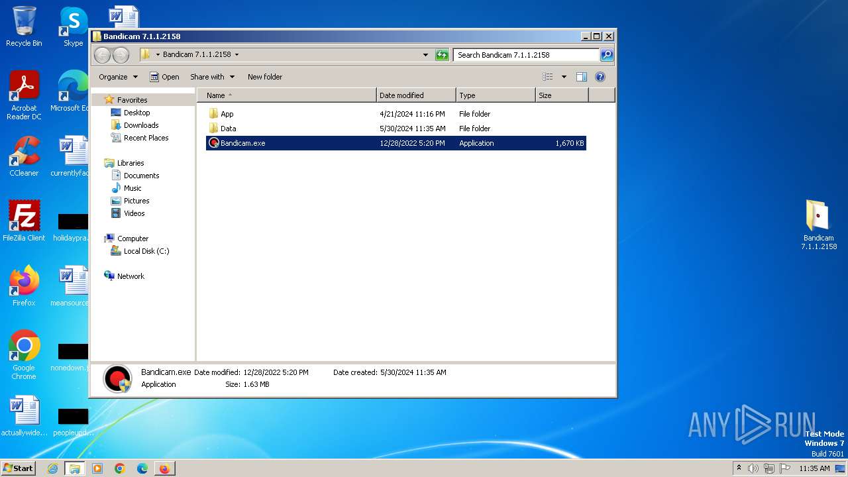This screenshot has width=848, height=477.
Task: Select Desktop under Favorites
Action: coord(136,113)
